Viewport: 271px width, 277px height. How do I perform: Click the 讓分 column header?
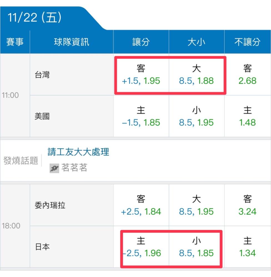141,42
